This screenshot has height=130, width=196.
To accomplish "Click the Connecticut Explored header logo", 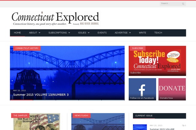I will tap(56, 19).
